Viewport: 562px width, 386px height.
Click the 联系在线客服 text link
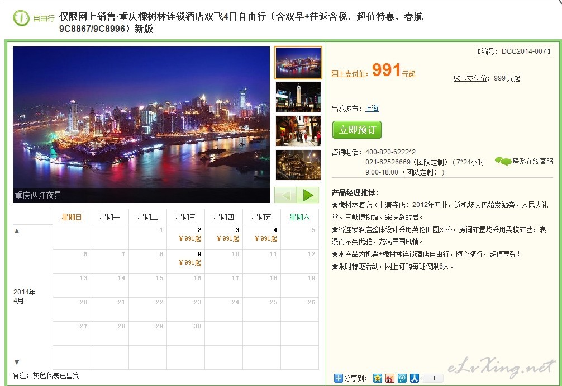click(x=532, y=162)
